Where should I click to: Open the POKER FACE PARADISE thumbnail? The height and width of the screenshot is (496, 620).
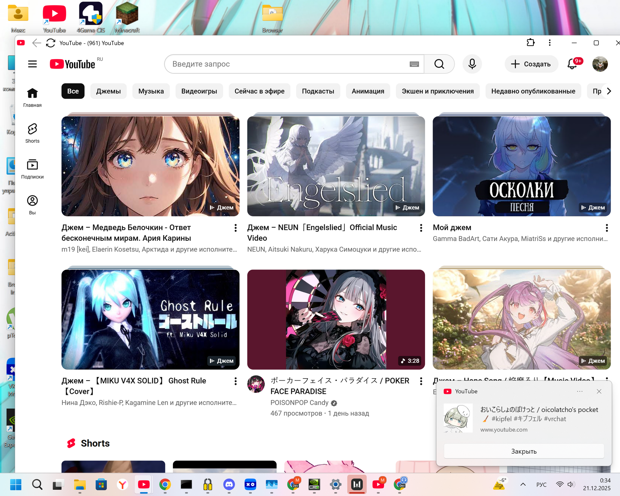pos(336,319)
